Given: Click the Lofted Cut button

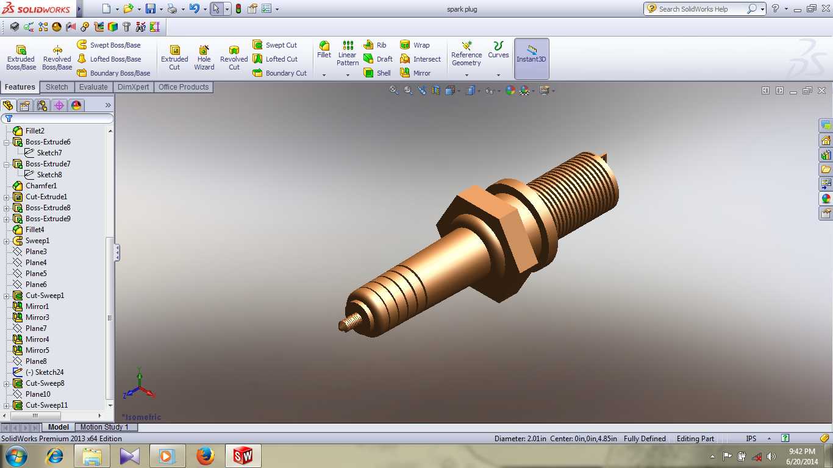Looking at the screenshot, I should [x=276, y=59].
